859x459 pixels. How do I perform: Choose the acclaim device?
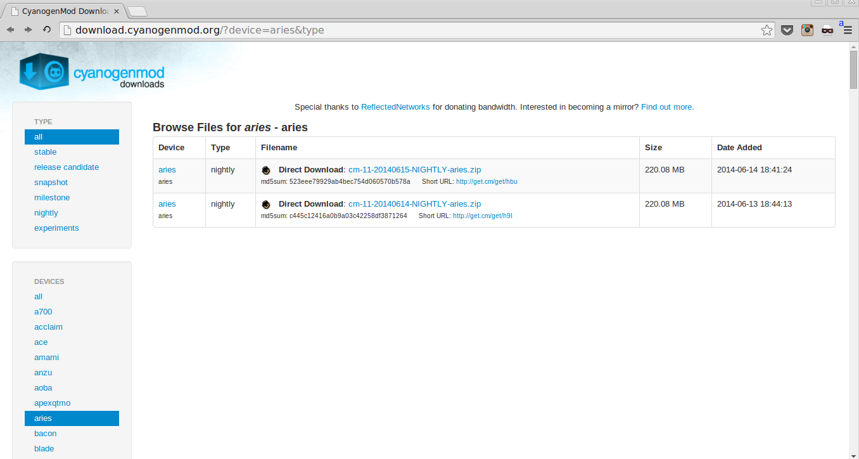coord(48,327)
